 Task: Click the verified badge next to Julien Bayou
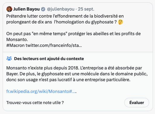click(x=43, y=9)
